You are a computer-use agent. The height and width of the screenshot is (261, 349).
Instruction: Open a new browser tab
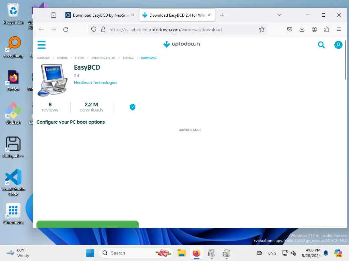pyautogui.click(x=222, y=15)
